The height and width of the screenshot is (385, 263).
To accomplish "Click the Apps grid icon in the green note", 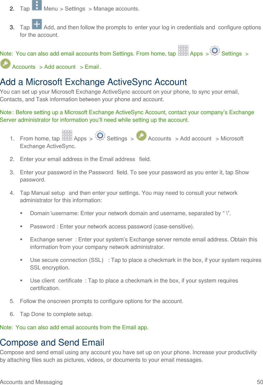I will coord(183,50).
